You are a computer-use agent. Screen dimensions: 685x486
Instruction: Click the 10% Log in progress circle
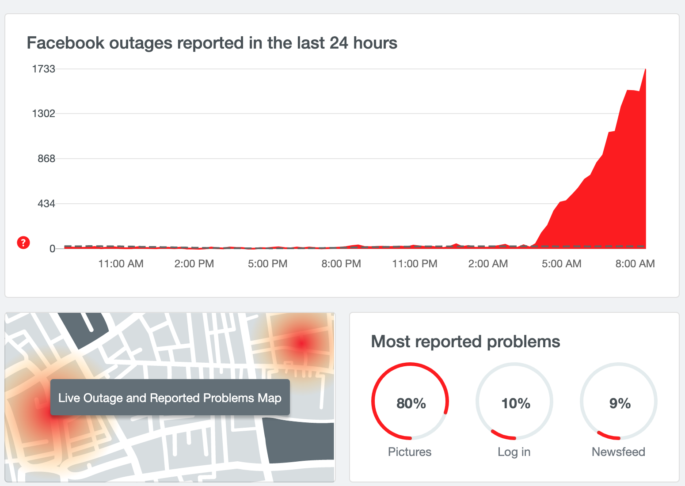tap(514, 401)
